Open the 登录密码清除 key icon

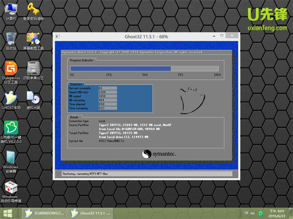tap(33, 10)
